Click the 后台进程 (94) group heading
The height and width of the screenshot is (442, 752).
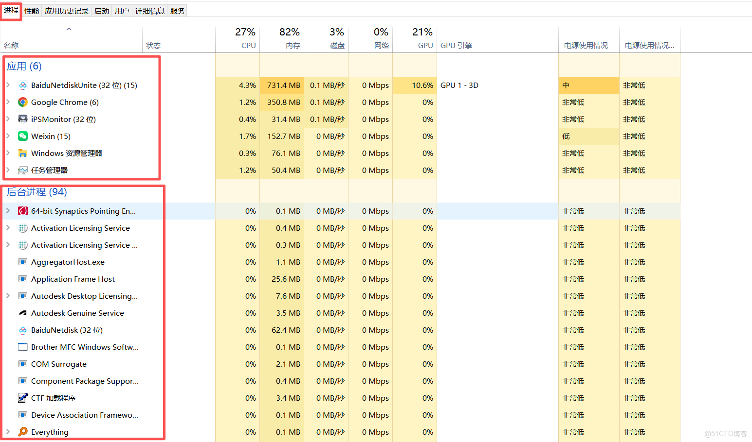(x=37, y=192)
